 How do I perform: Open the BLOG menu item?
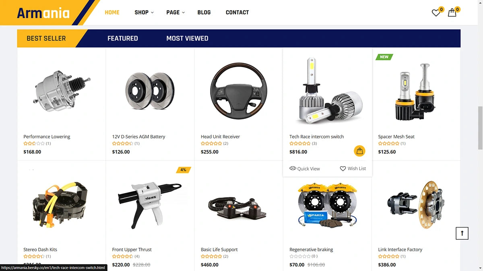(204, 12)
